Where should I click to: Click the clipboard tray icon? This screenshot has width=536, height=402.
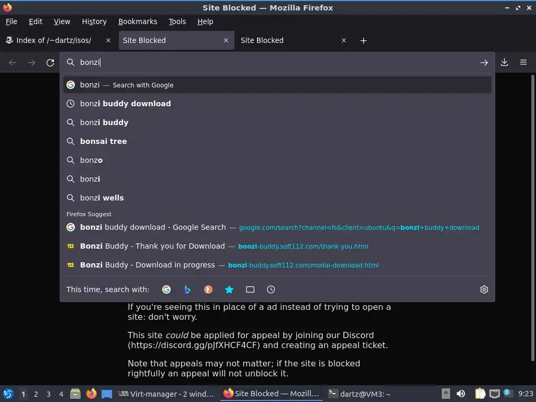point(481,394)
